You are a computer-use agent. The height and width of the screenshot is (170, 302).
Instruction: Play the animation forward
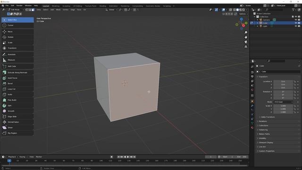128,157
